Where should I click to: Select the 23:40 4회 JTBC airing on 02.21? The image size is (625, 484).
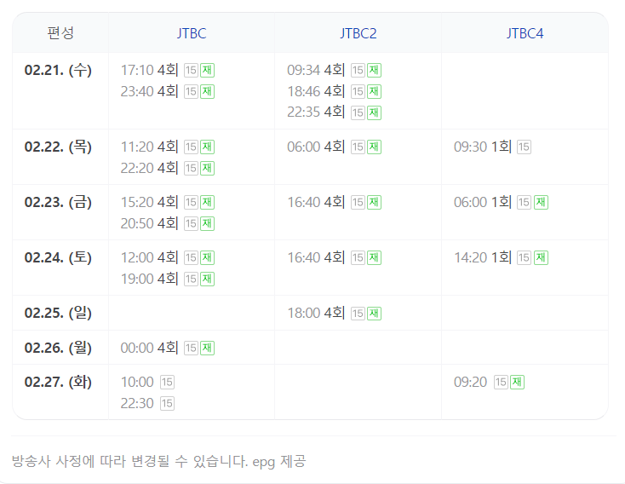click(x=149, y=91)
